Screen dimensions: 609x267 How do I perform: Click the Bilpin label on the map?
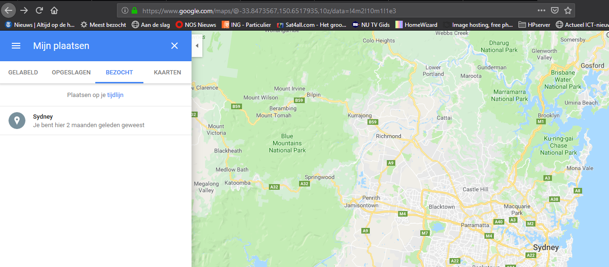(x=314, y=95)
